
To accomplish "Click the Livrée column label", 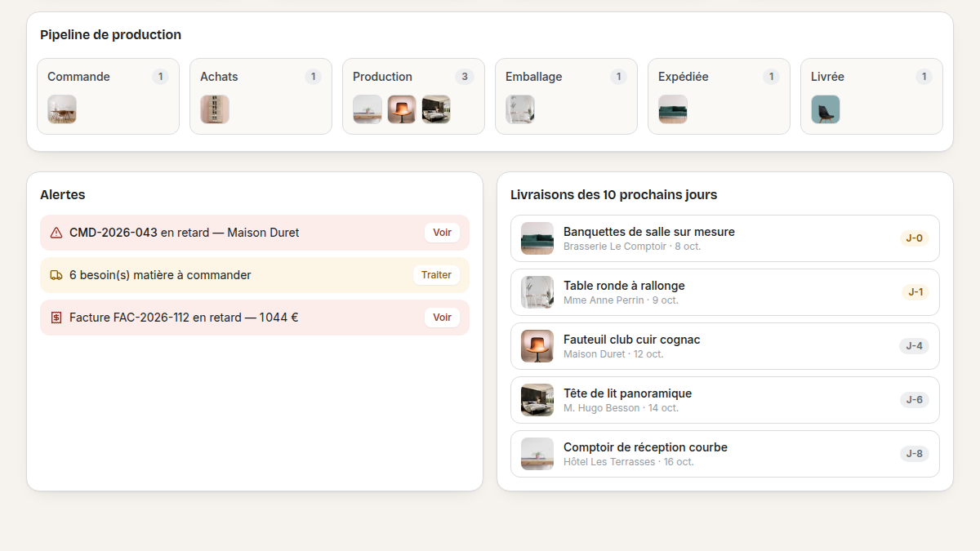I will [x=827, y=77].
